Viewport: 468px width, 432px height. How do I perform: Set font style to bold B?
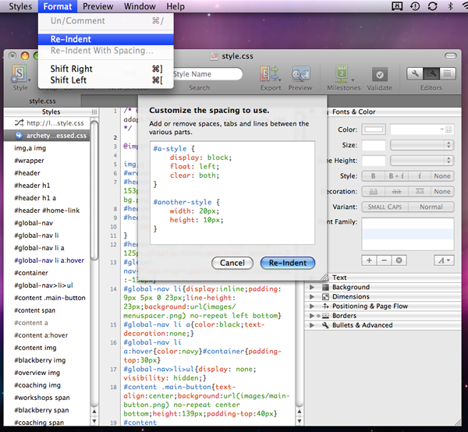pos(373,176)
